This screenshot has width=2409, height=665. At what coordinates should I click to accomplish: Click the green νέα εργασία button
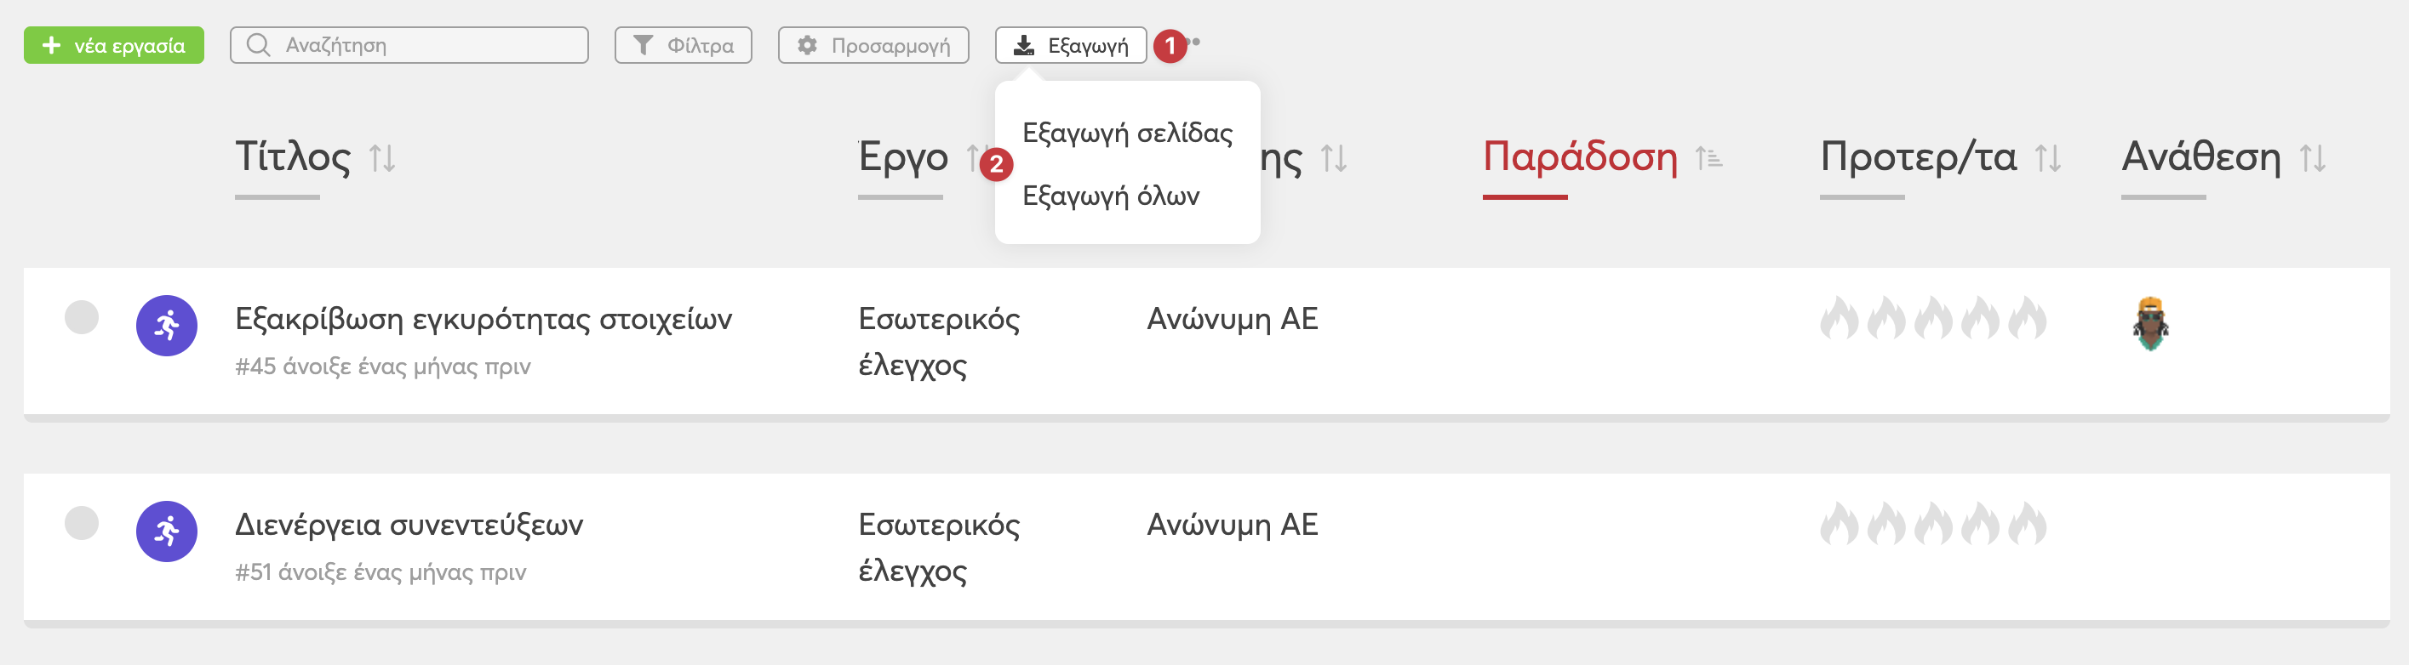point(114,45)
